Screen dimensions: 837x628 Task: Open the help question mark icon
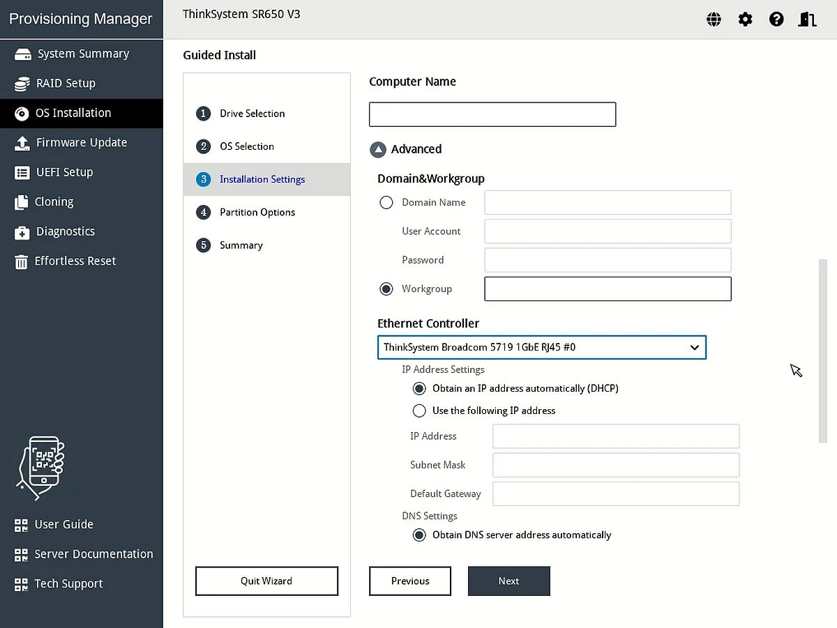776,20
